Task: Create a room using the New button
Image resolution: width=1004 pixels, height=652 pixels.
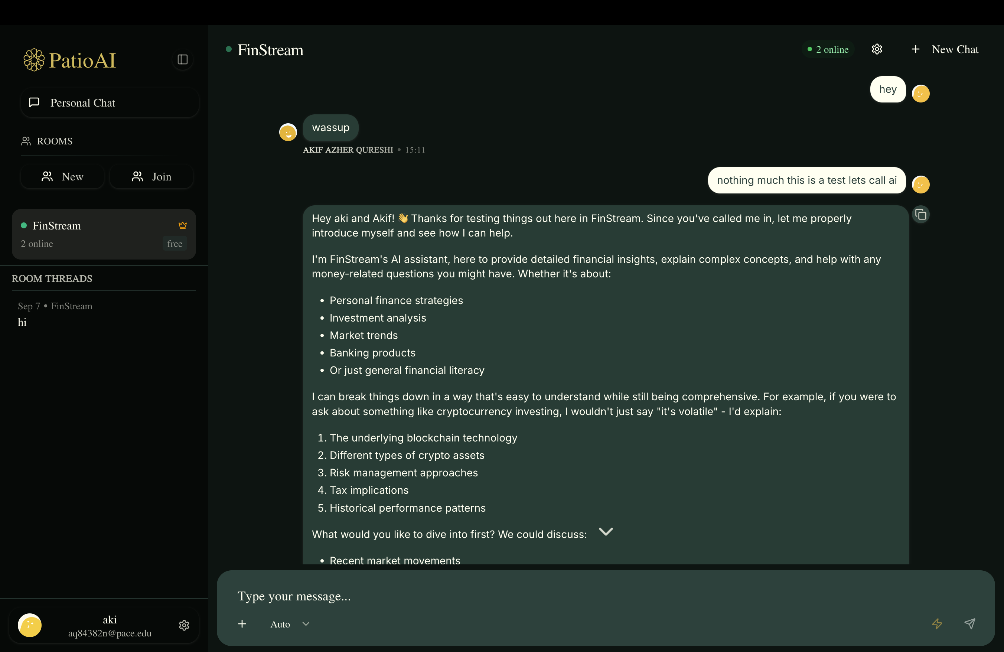Action: [x=62, y=176]
